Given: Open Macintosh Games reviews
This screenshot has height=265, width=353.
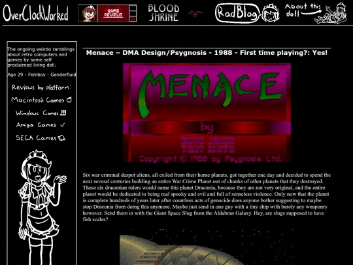Looking at the screenshot, I should (x=41, y=100).
